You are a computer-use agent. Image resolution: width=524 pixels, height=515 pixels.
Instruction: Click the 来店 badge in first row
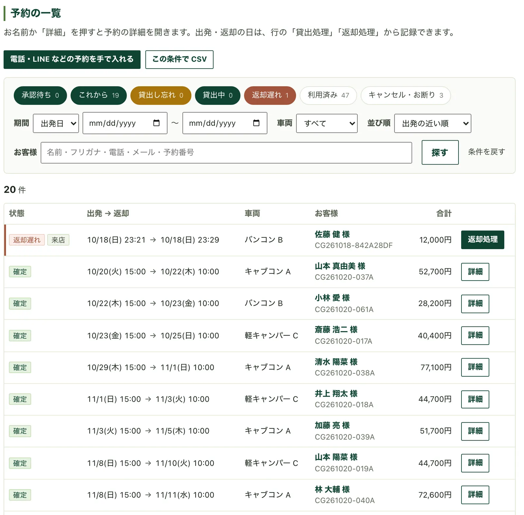(58, 240)
